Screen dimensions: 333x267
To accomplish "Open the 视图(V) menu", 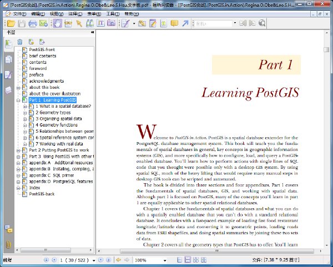I will pyautogui.click(x=57, y=14).
